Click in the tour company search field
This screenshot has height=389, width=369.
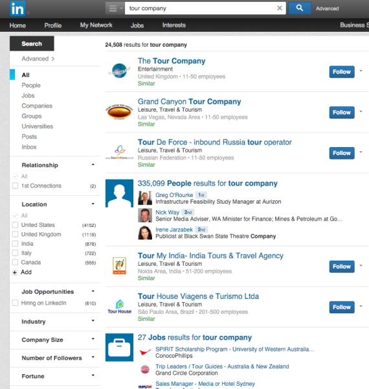click(x=201, y=8)
